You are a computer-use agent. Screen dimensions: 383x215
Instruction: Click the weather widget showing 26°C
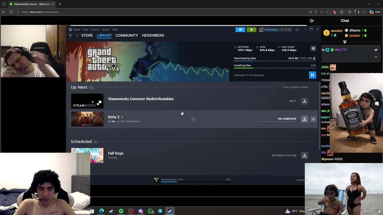click(x=295, y=211)
